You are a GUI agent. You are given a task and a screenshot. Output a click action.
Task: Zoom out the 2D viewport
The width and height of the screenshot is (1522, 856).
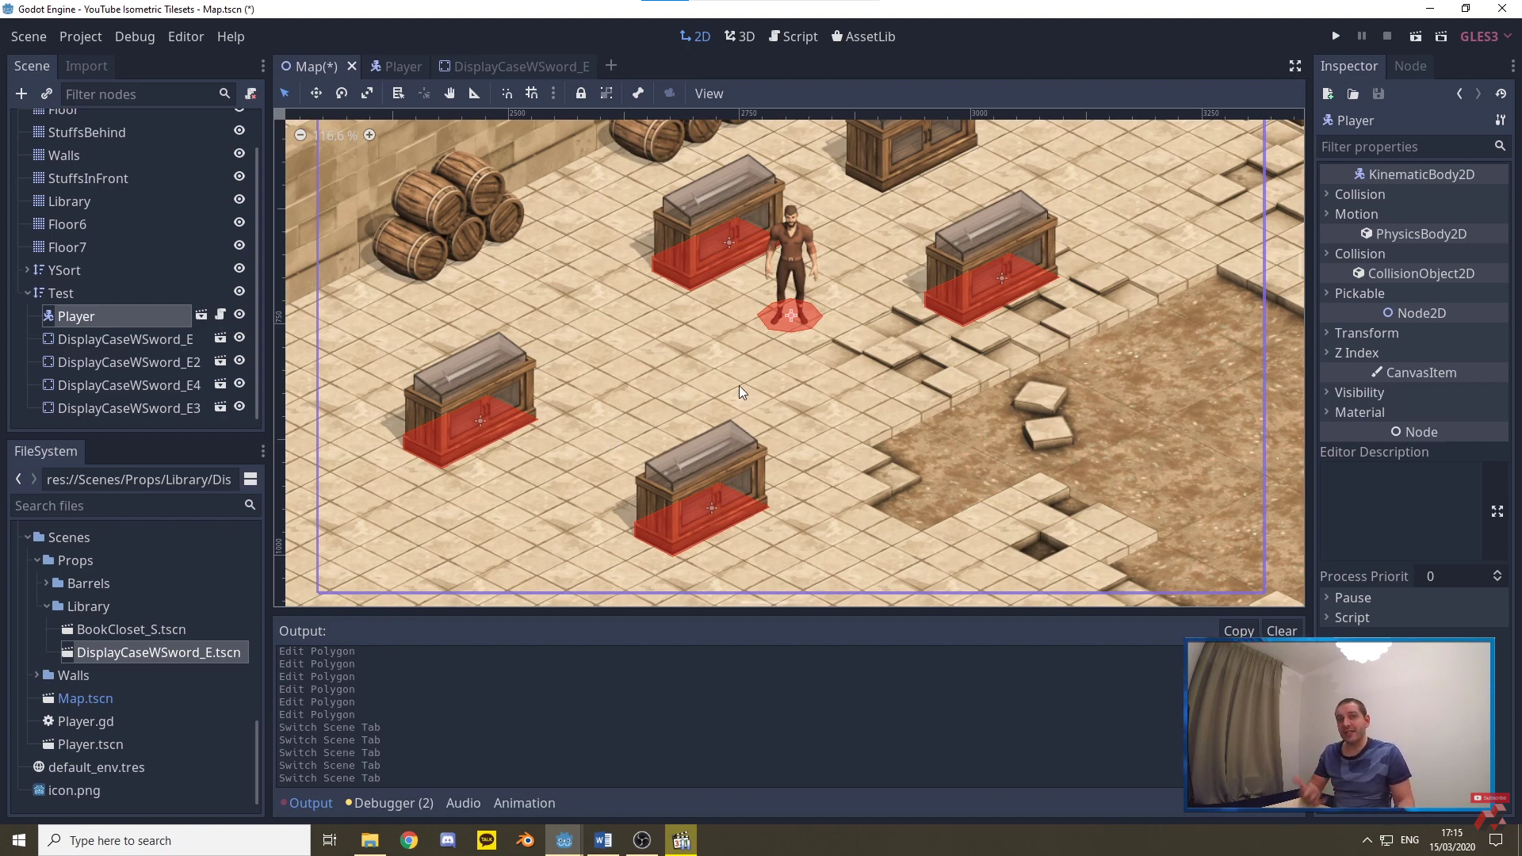tap(300, 136)
